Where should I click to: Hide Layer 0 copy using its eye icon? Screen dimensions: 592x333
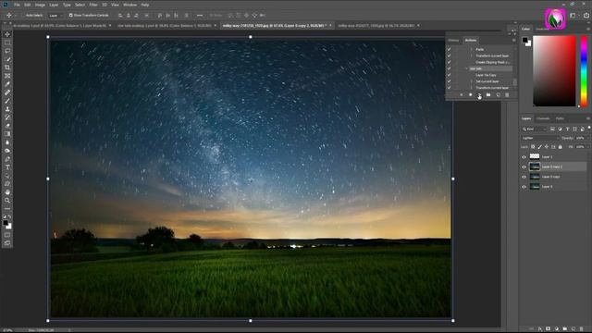(x=524, y=177)
